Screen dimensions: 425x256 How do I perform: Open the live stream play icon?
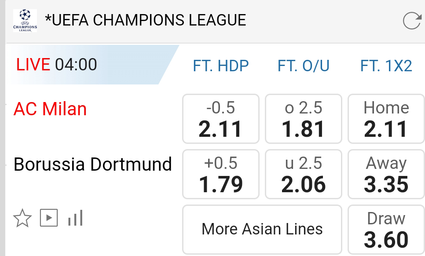[49, 218]
